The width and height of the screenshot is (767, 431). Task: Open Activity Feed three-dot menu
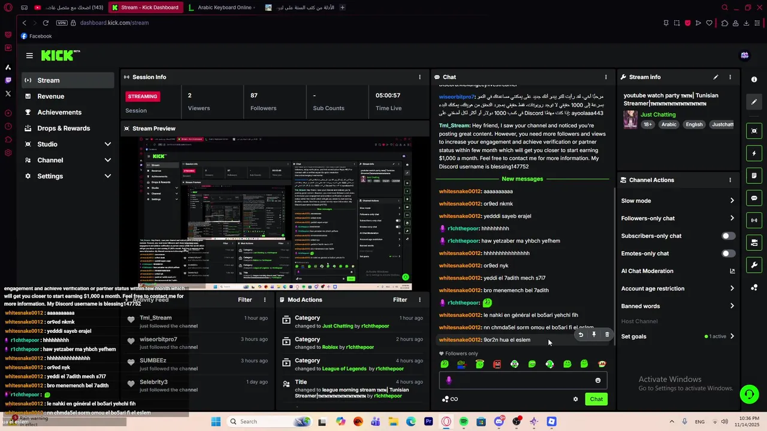(265, 300)
